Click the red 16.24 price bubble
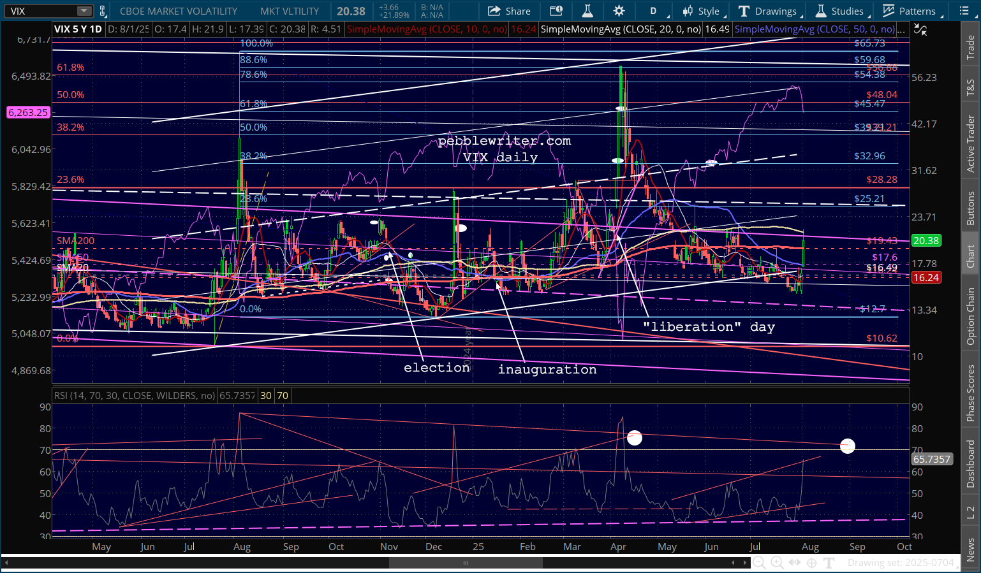The width and height of the screenshot is (981, 573). pyautogui.click(x=926, y=278)
